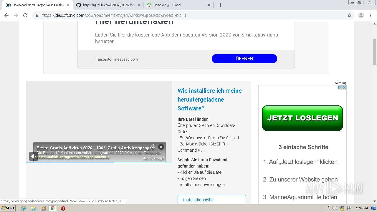Go back to the previous page
This screenshot has width=377, height=212.
click(x=6, y=15)
